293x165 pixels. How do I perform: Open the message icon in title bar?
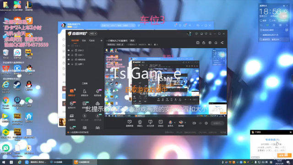pyautogui.click(x=196, y=33)
